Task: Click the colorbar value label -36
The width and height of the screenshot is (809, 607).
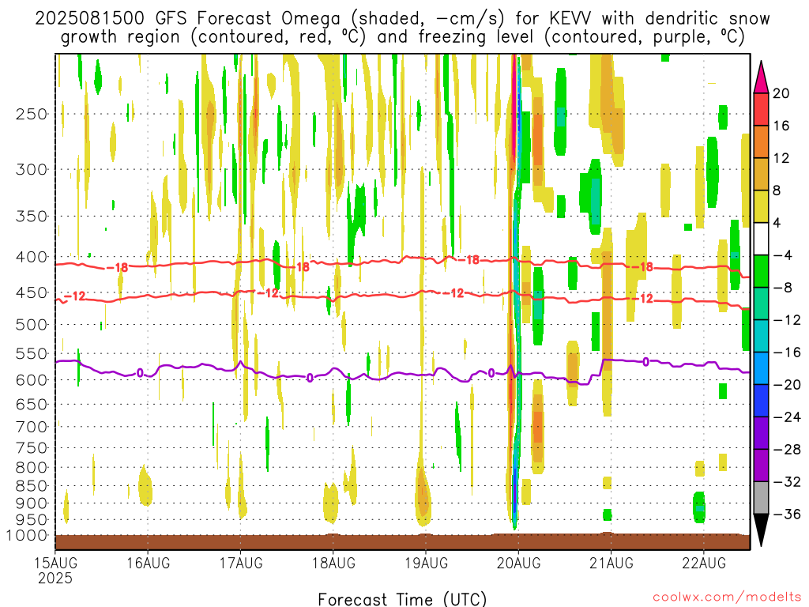Action: 787,514
